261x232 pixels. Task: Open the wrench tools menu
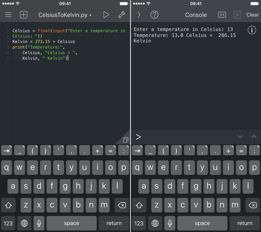tap(122, 15)
